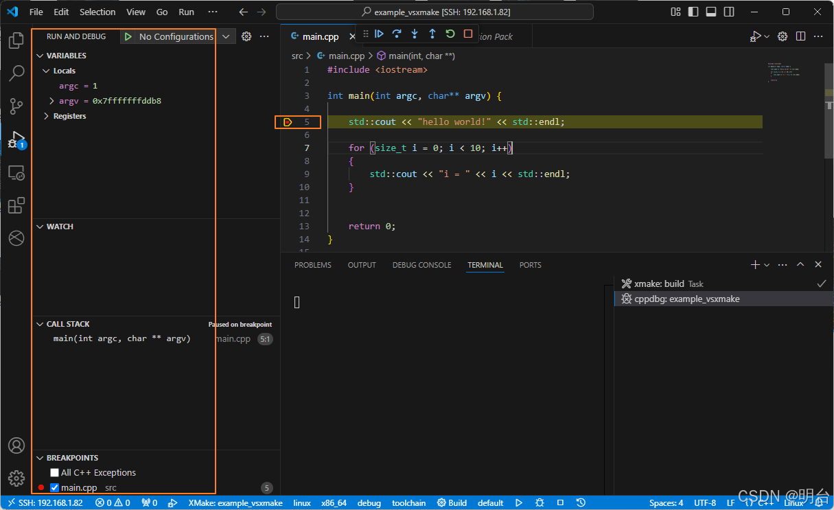
Task: Switch to the PROBLEMS panel tab
Action: click(313, 265)
